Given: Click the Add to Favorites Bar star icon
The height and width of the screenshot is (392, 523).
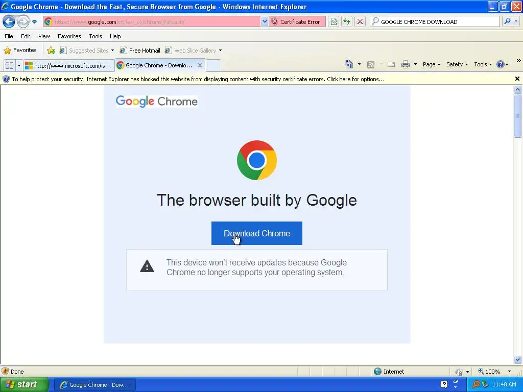Looking at the screenshot, I should tap(51, 51).
